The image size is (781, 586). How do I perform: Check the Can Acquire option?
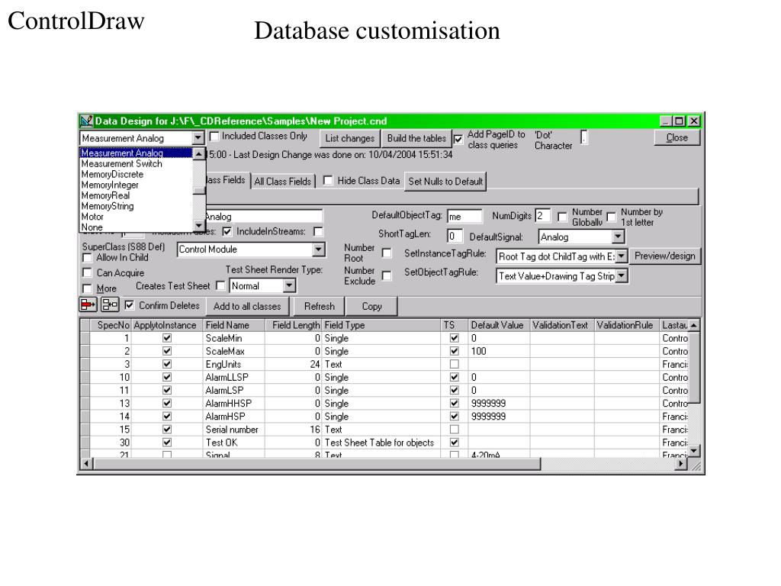click(87, 272)
